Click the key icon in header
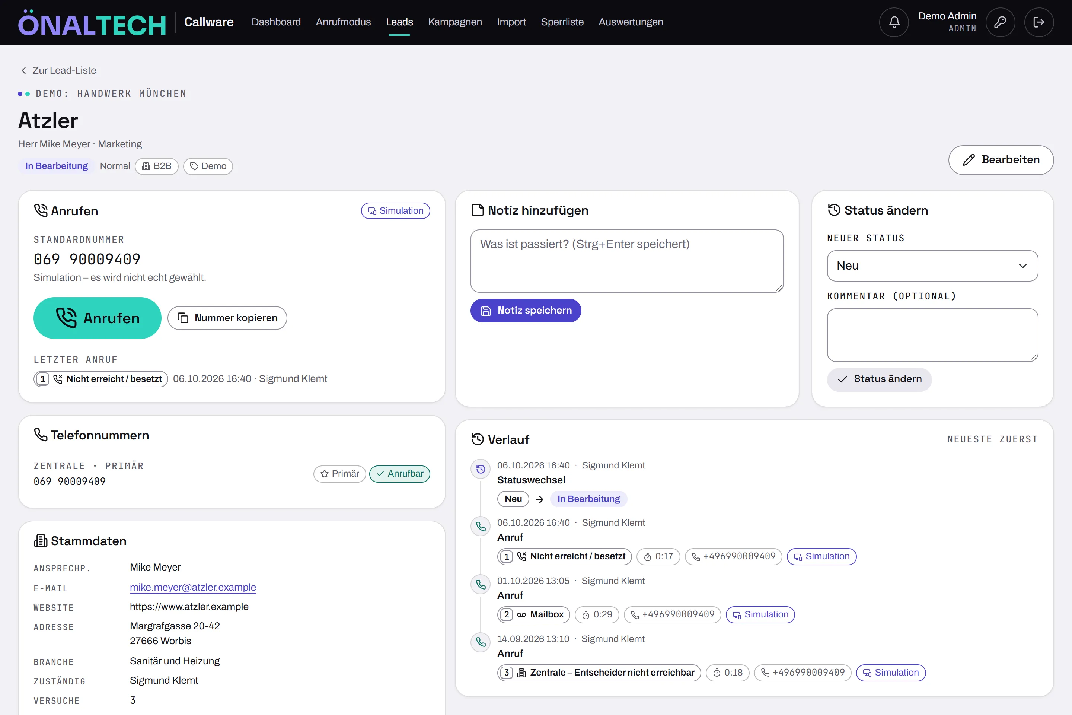 (1000, 22)
